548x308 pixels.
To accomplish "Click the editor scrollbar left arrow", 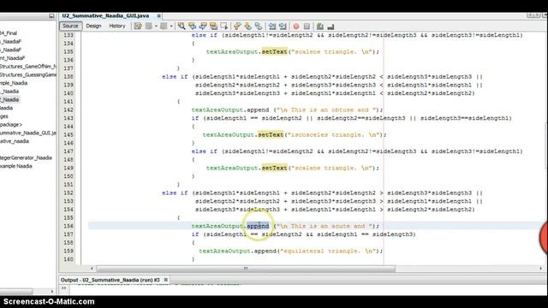I will [92, 269].
